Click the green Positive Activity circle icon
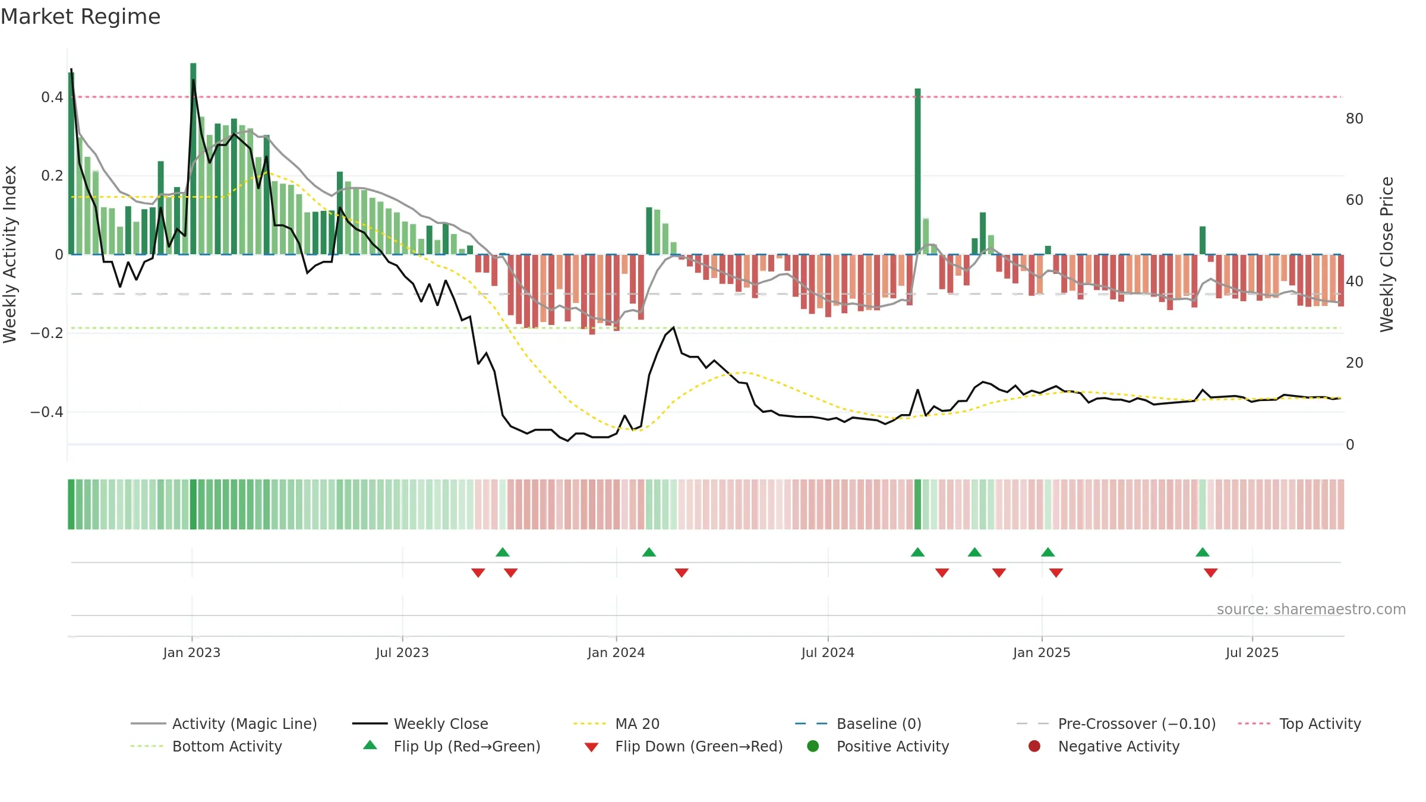Screen dimensions: 1426x802 (813, 746)
